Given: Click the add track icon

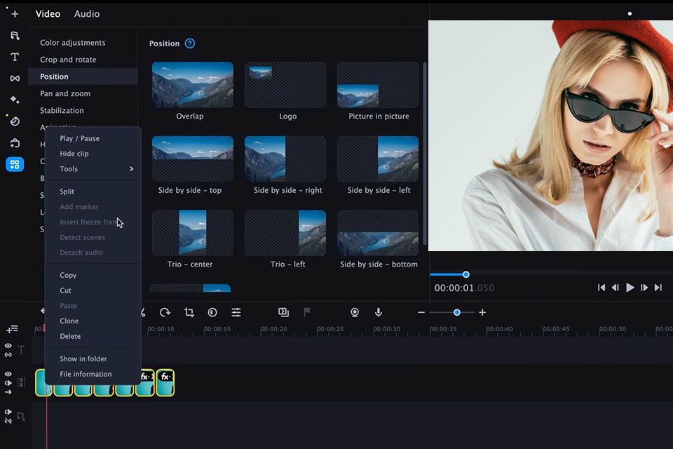Looking at the screenshot, I should click(x=12, y=329).
